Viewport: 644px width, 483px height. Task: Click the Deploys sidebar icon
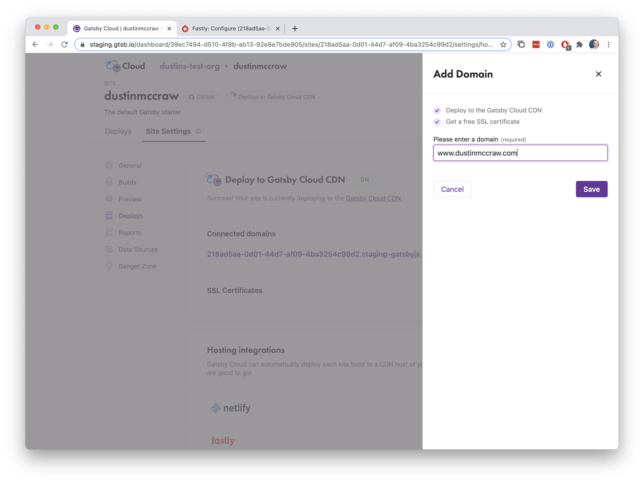(x=109, y=216)
